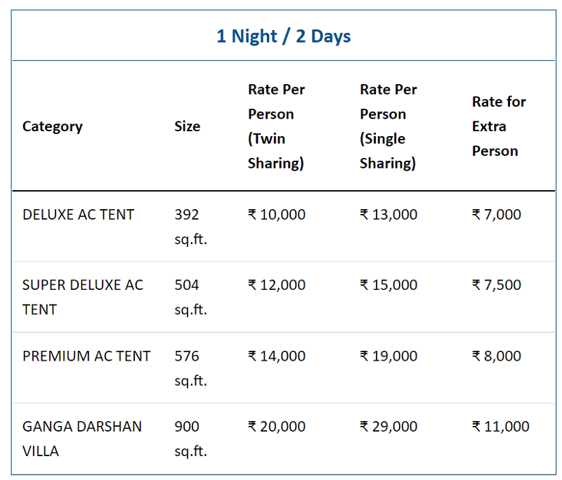Screen dimensions: 562x480
Task: Select the Rate Per Person Single Sharing header
Action: pyautogui.click(x=388, y=126)
